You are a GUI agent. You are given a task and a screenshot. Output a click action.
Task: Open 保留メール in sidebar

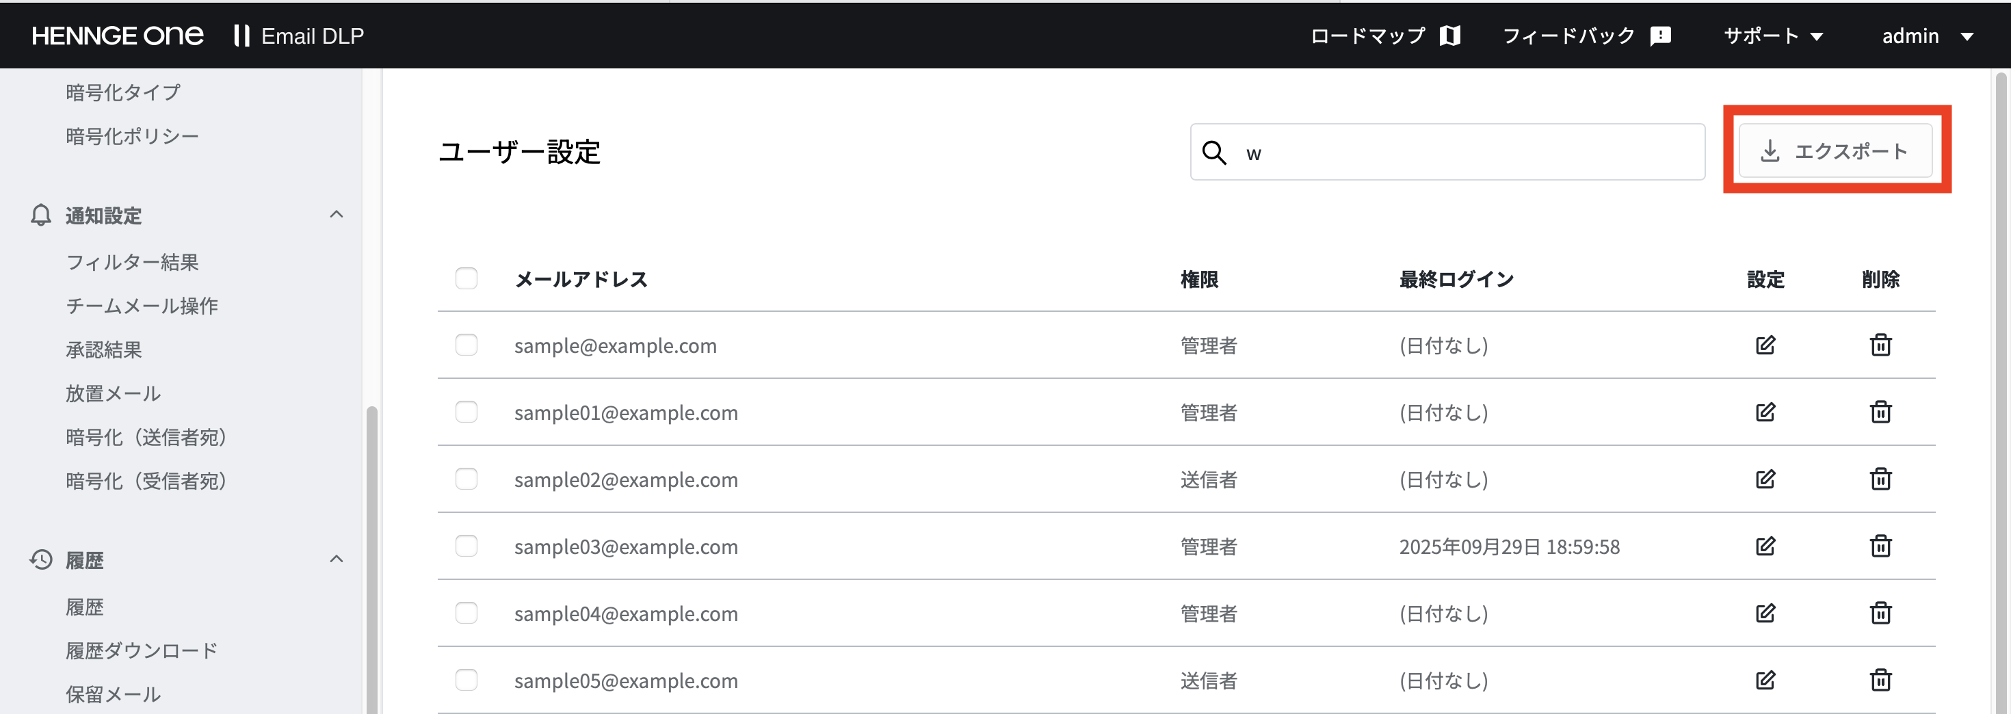[x=113, y=694]
